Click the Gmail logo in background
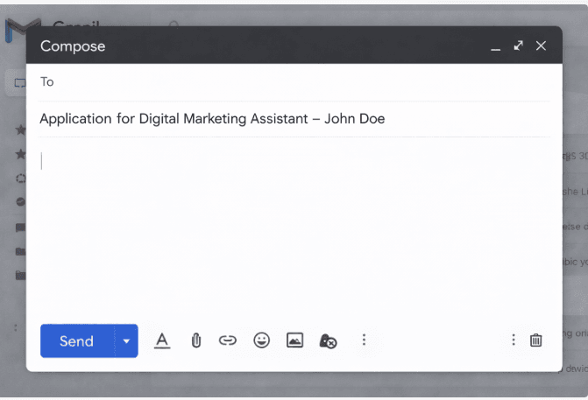The width and height of the screenshot is (588, 400). point(16,31)
